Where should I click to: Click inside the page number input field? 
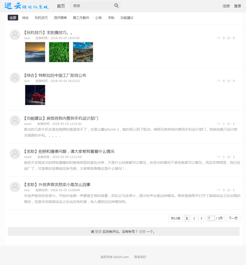click(211, 218)
